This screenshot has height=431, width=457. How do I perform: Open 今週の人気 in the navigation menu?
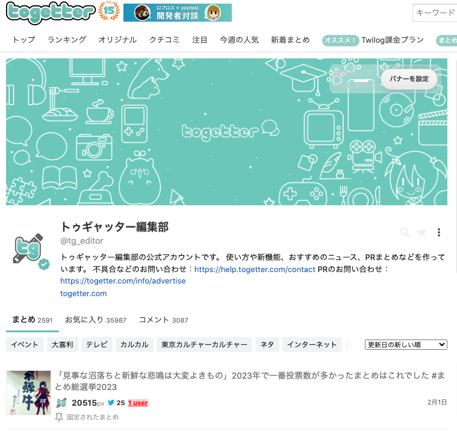coord(239,40)
